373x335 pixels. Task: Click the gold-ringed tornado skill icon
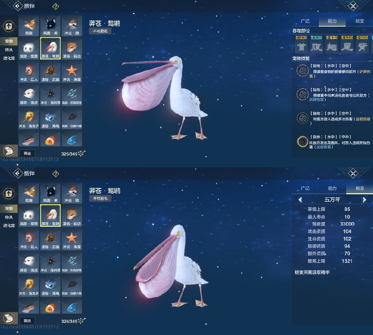[302, 141]
